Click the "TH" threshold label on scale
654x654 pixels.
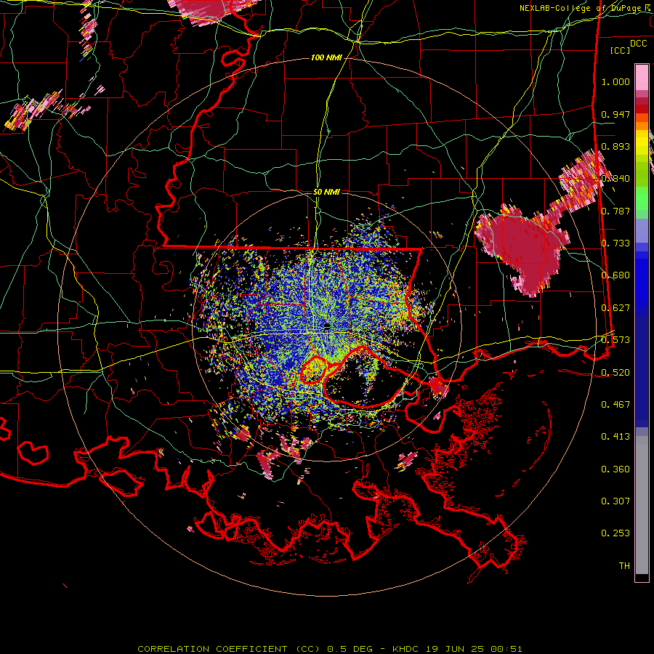624,566
